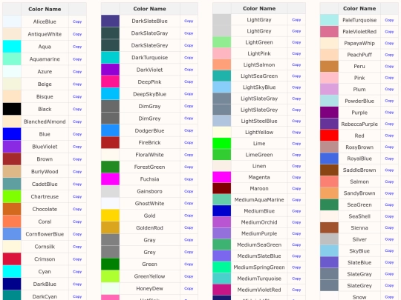
Task: Select the Red color swatch
Action: [x=329, y=136]
